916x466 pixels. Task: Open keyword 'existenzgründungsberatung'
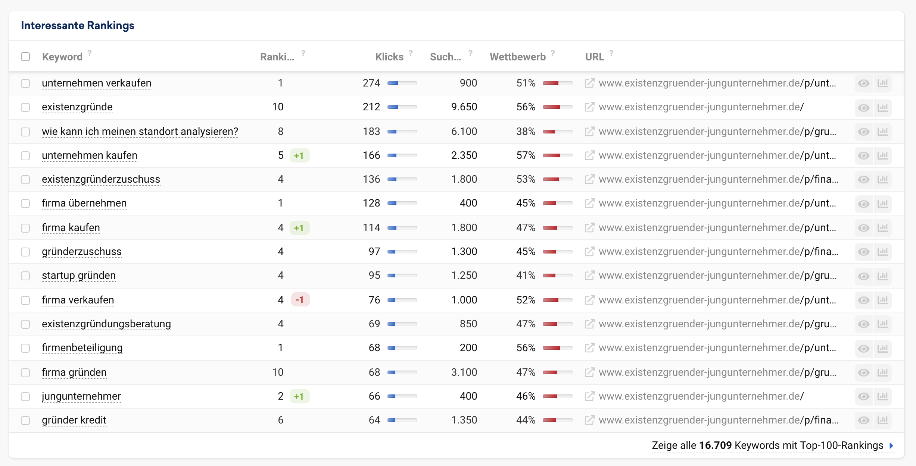pyautogui.click(x=106, y=324)
